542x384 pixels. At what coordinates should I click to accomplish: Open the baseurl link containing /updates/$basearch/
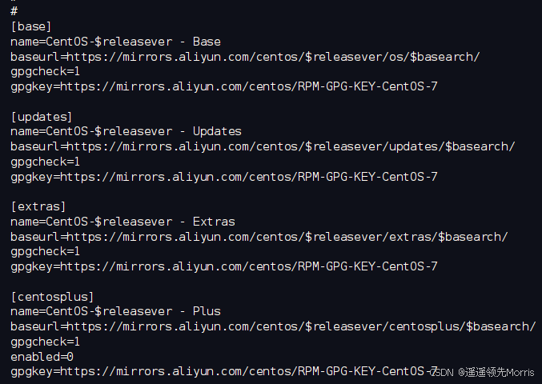click(291, 146)
